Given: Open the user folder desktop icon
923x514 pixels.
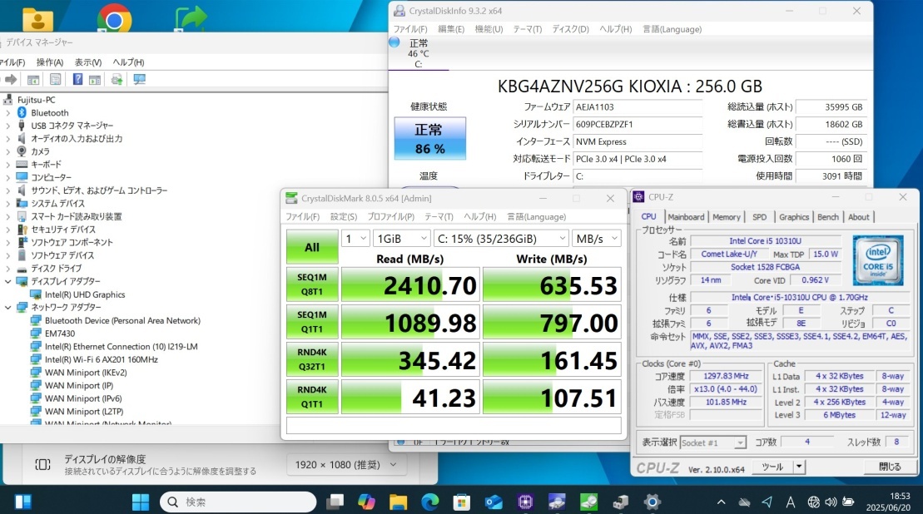Looking at the screenshot, I should (37, 19).
